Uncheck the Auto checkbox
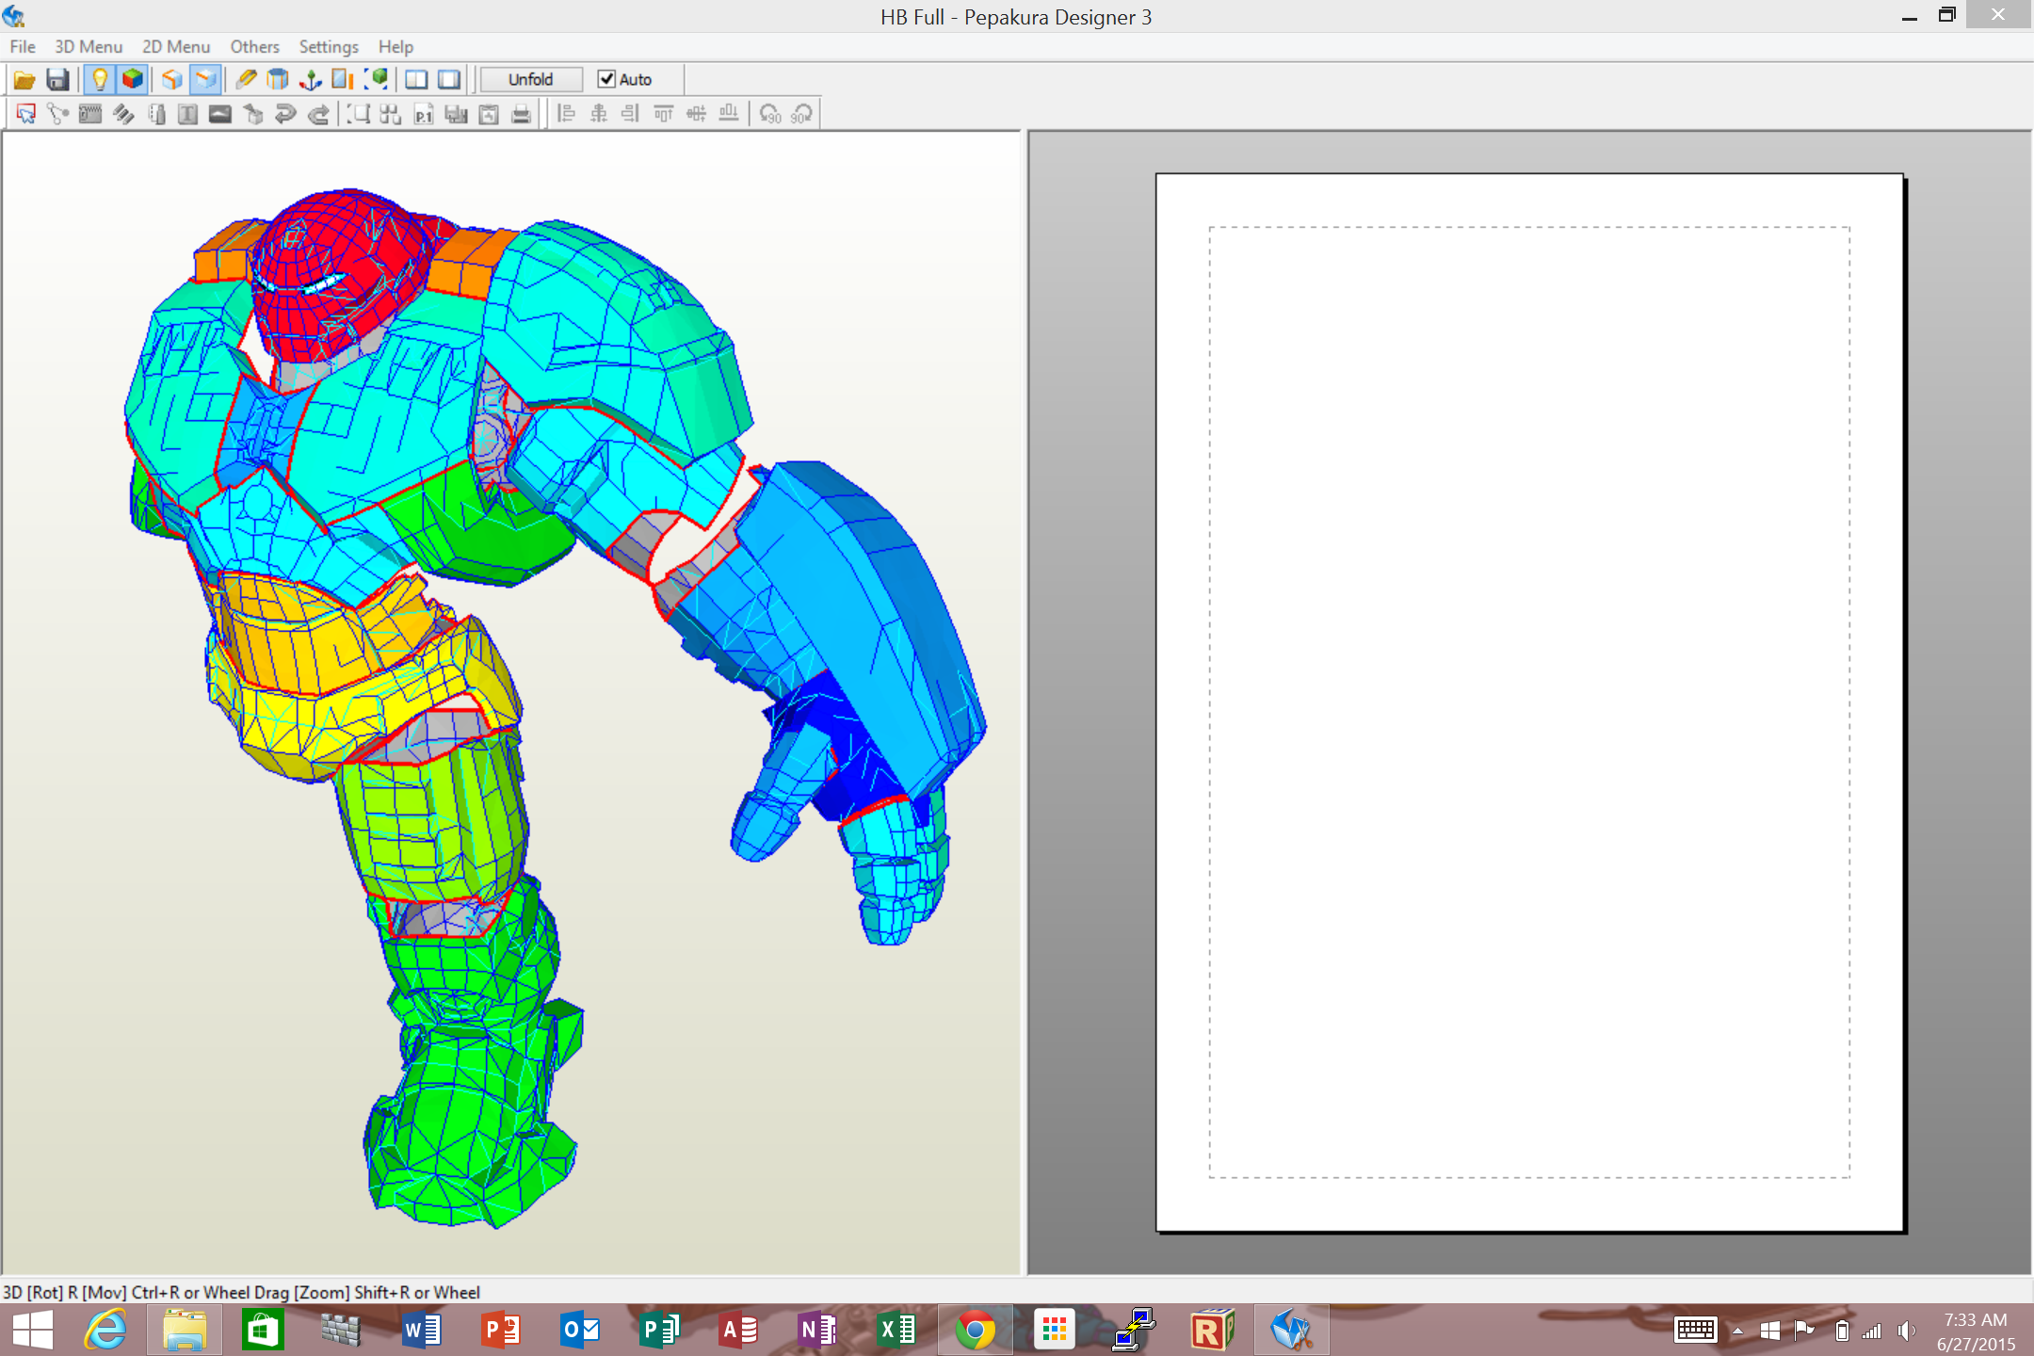Screen dimensions: 2034x1356 click(x=606, y=80)
